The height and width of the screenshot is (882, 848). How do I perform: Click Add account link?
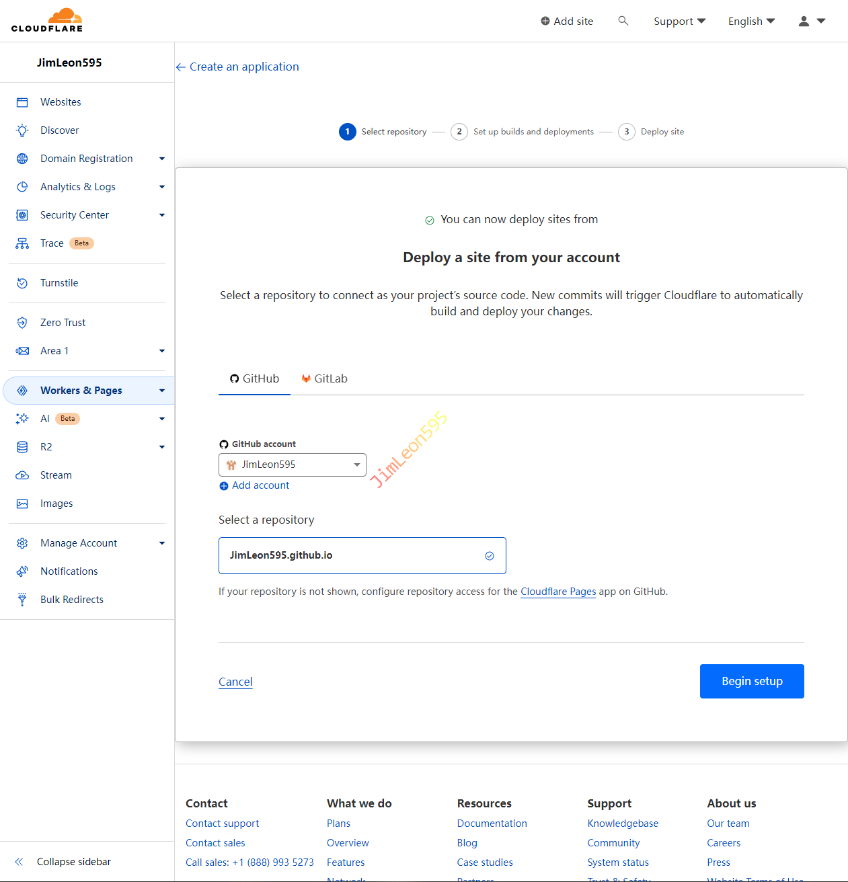coord(260,485)
